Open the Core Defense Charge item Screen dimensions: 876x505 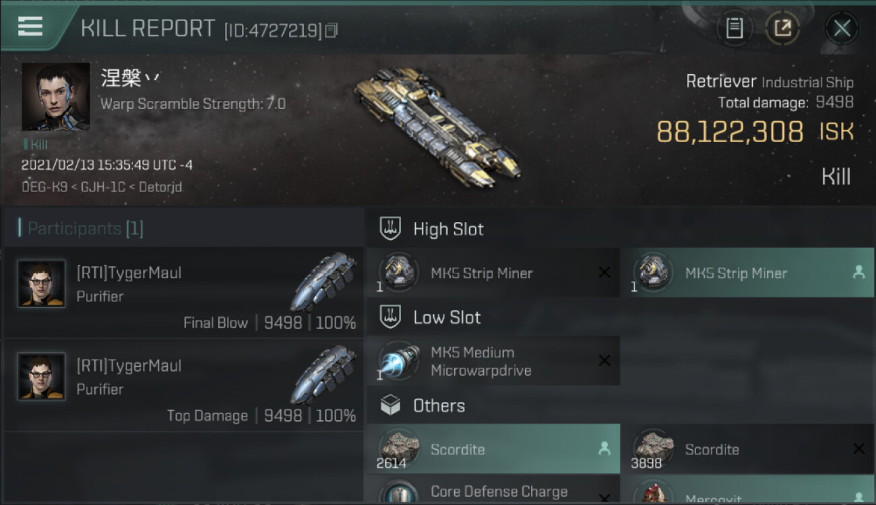[x=493, y=490]
